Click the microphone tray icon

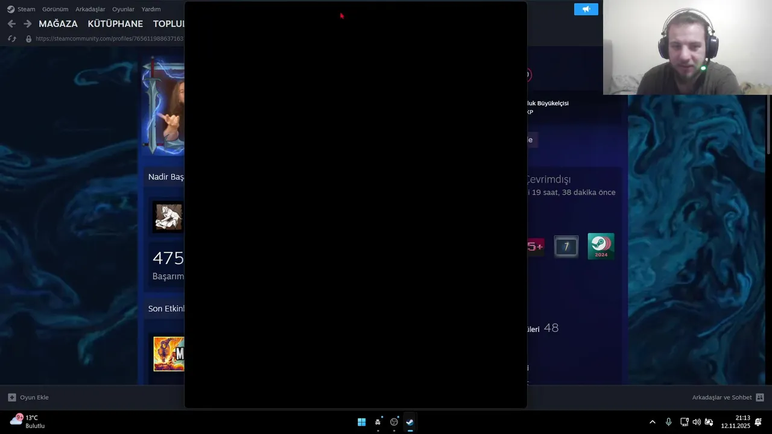point(668,422)
